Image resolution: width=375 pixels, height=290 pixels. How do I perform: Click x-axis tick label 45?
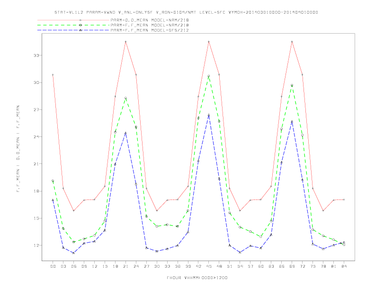click(x=209, y=266)
